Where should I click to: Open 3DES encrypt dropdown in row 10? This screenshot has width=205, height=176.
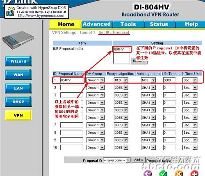tap(121, 148)
